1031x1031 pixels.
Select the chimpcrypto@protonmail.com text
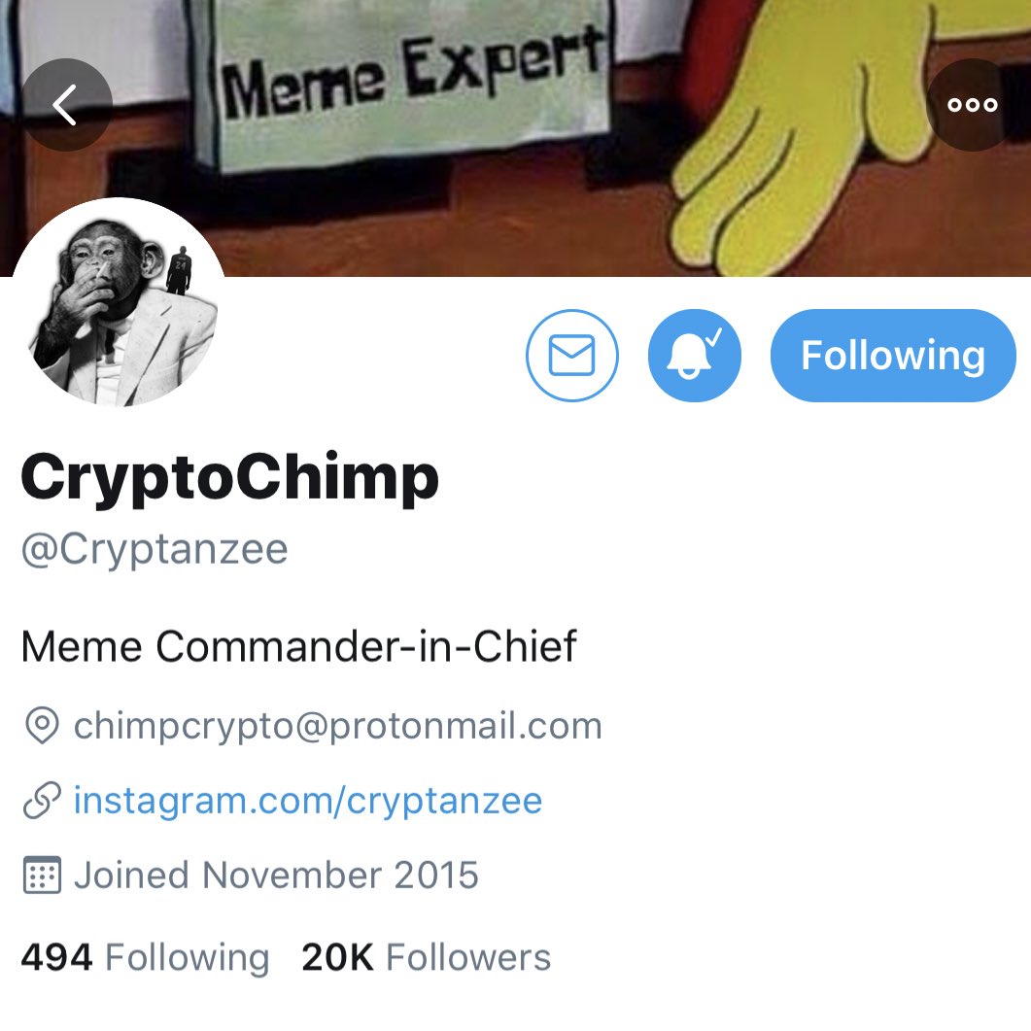click(338, 727)
